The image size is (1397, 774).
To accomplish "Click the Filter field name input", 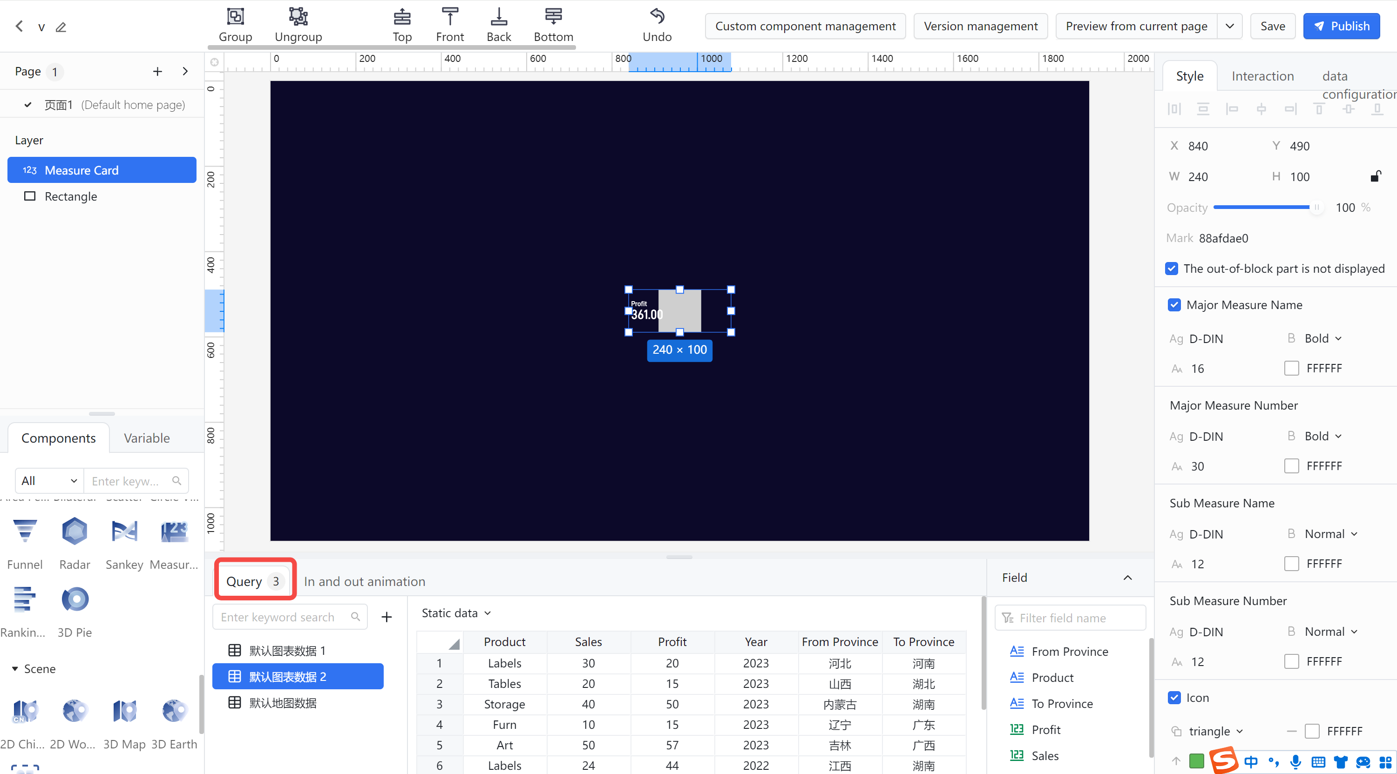I will (1070, 618).
